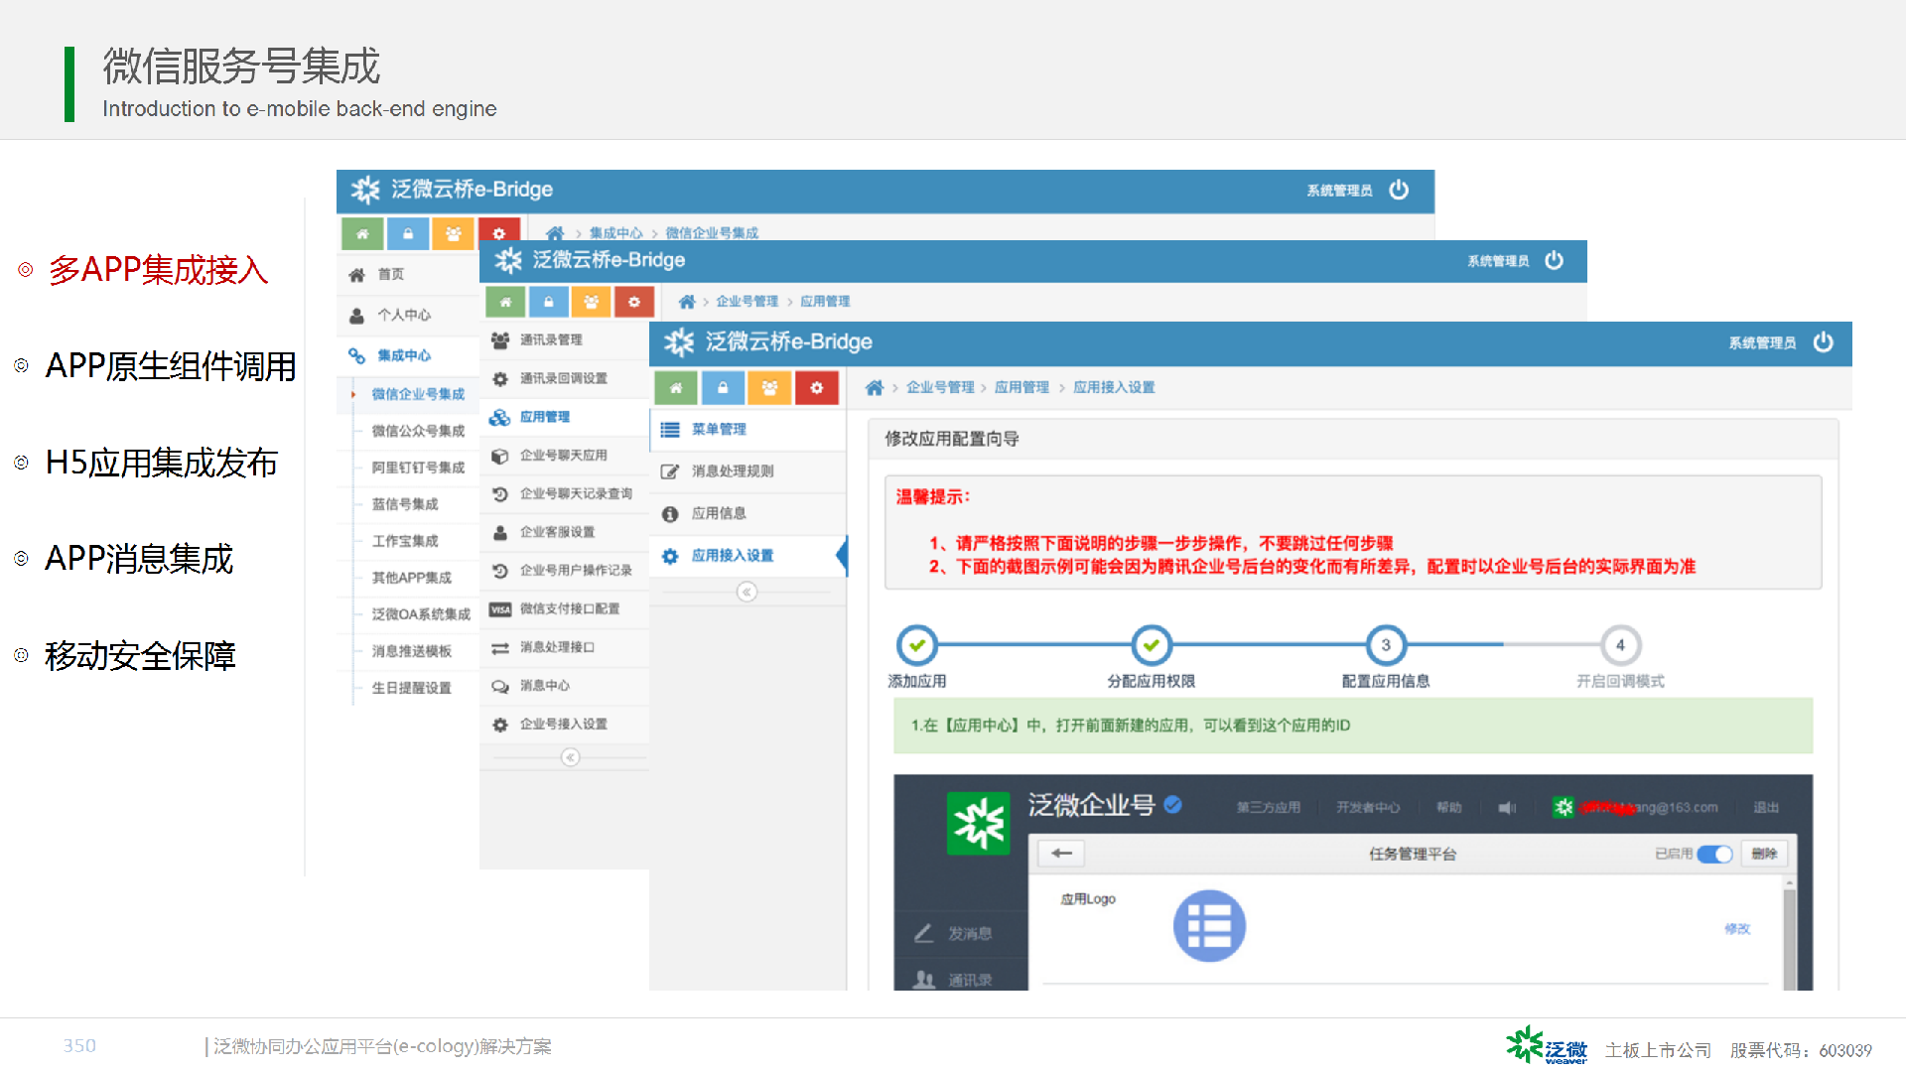Collapse the front window sidebar with the chevron circle
This screenshot has height=1072, width=1906.
(747, 593)
